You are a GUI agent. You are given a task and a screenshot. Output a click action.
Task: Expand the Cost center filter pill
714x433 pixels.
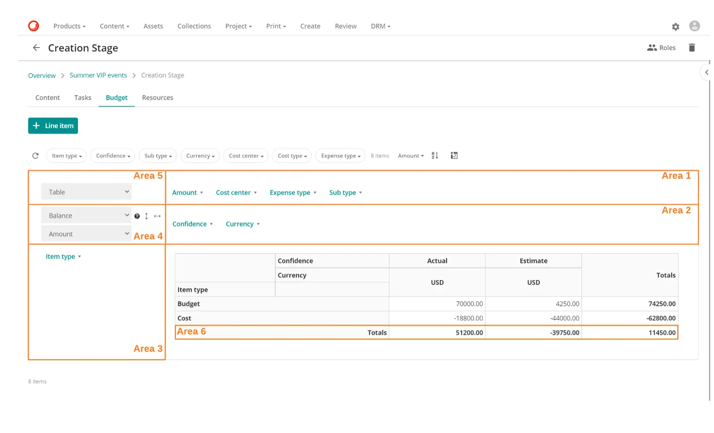(246, 156)
